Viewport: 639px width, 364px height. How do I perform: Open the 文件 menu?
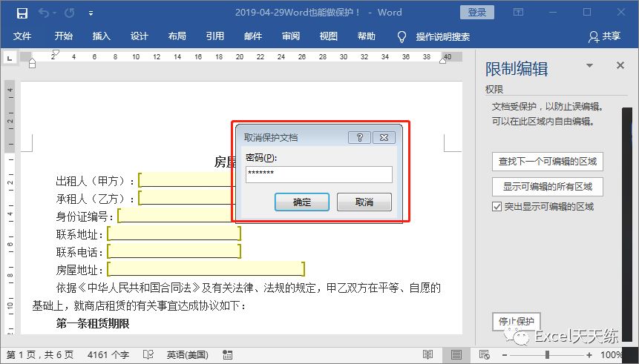click(x=22, y=36)
